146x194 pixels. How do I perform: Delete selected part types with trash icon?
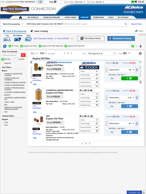pos(140,46)
